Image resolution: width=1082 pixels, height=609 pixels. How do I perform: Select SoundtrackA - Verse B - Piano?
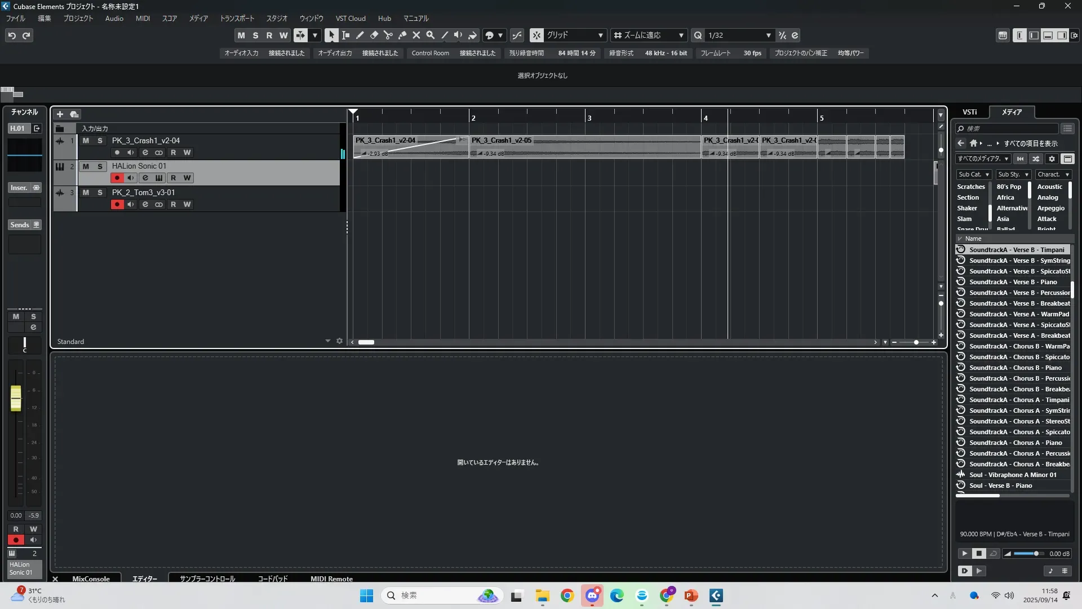click(1013, 282)
